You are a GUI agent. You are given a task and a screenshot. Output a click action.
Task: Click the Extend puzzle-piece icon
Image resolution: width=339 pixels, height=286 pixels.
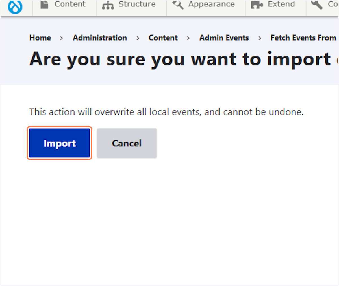[x=257, y=5]
